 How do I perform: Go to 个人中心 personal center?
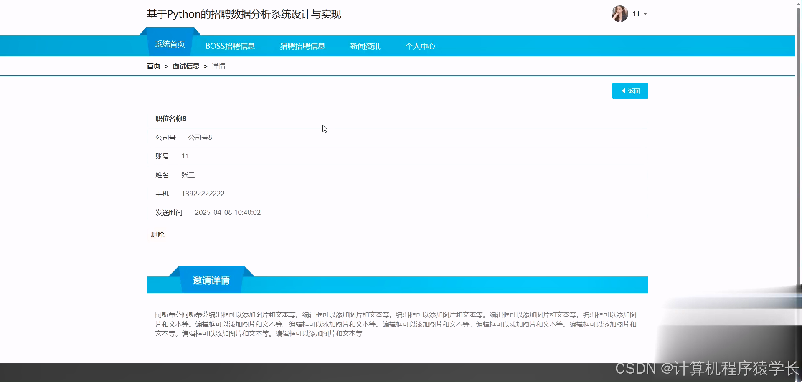pos(420,46)
